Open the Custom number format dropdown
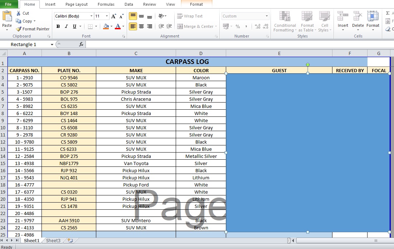Image resolution: width=394 pixels, height=249 pixels. coord(267,16)
